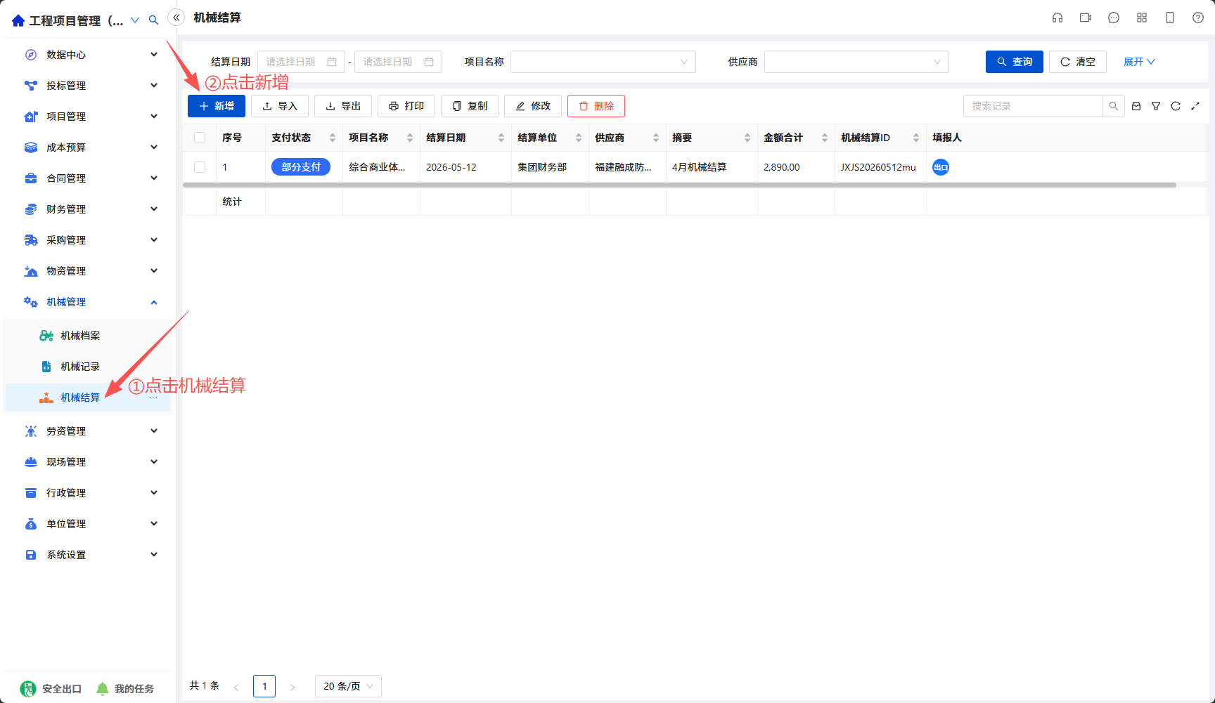Click the 修改 button
Image resolution: width=1215 pixels, height=703 pixels.
533,106
